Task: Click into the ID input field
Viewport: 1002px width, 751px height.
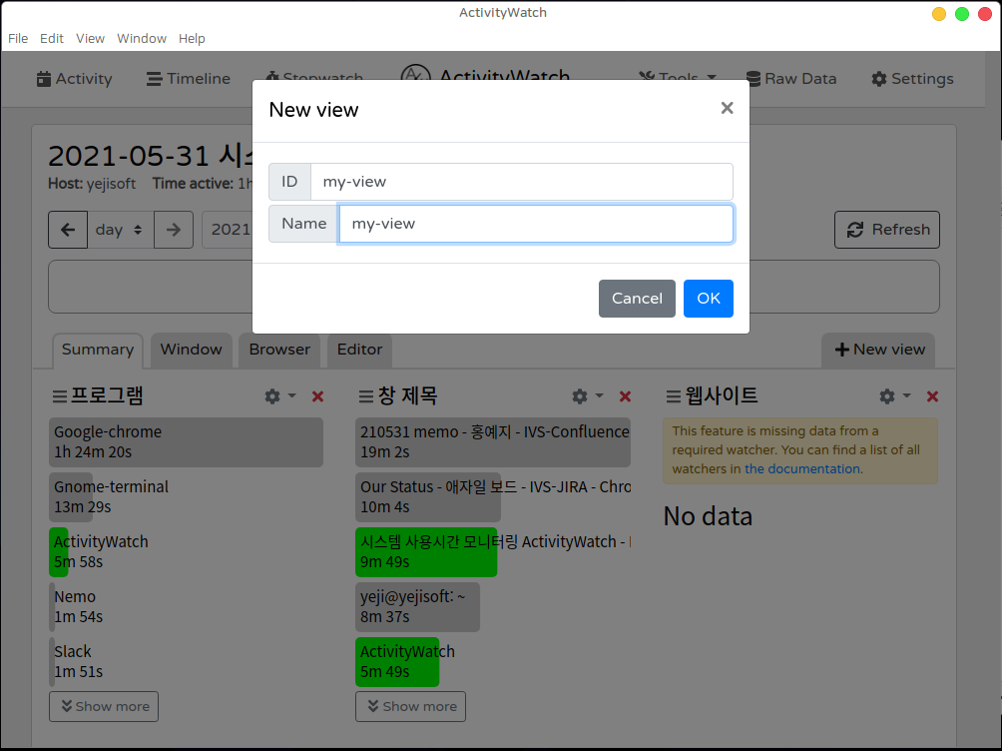Action: (521, 182)
